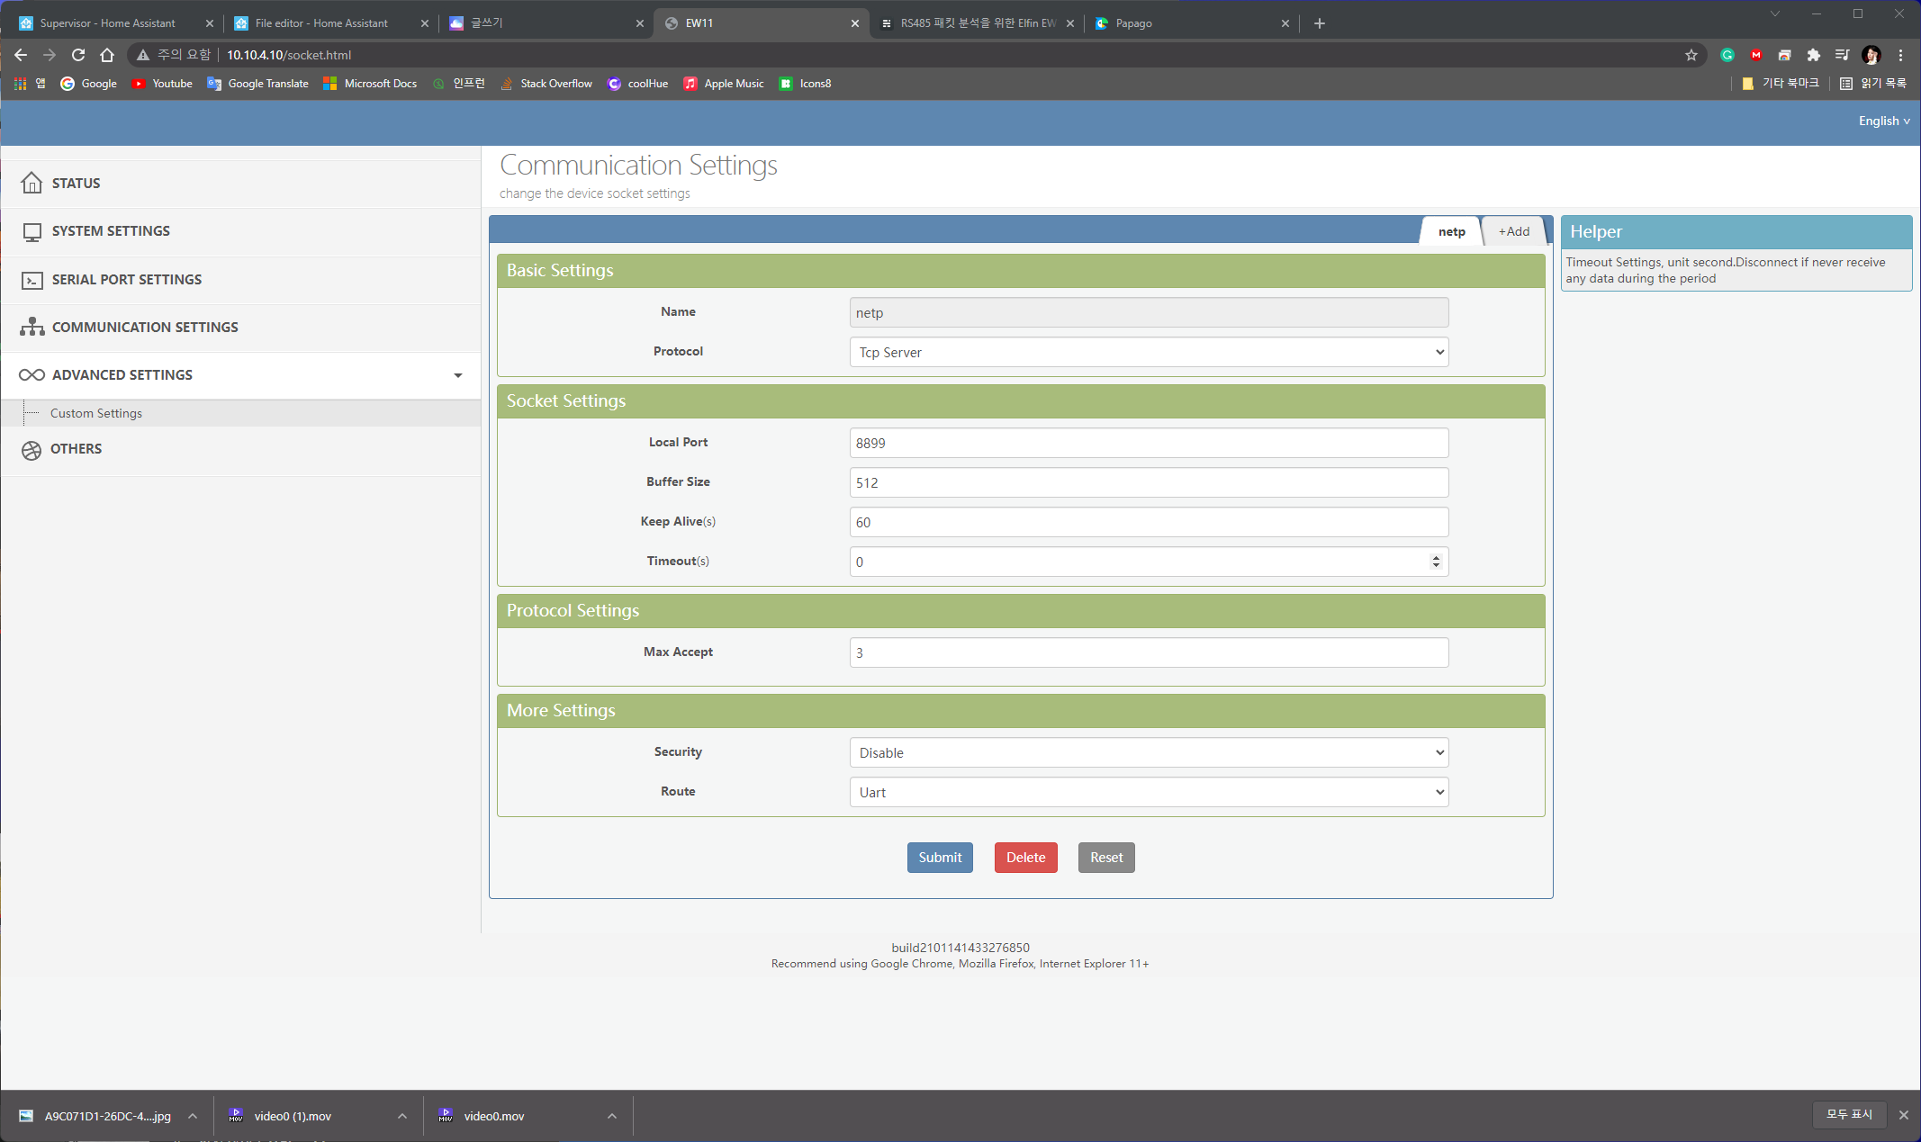Click the Others globe icon
The image size is (1921, 1142).
[32, 450]
